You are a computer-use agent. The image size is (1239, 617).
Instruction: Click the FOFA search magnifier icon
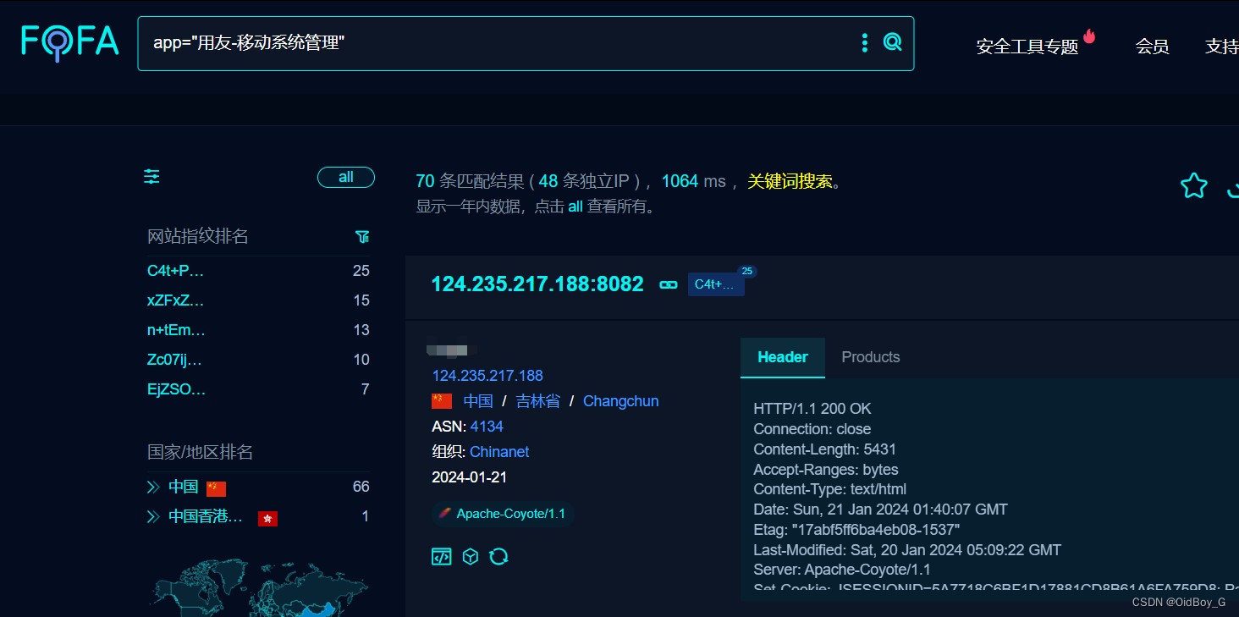point(893,42)
